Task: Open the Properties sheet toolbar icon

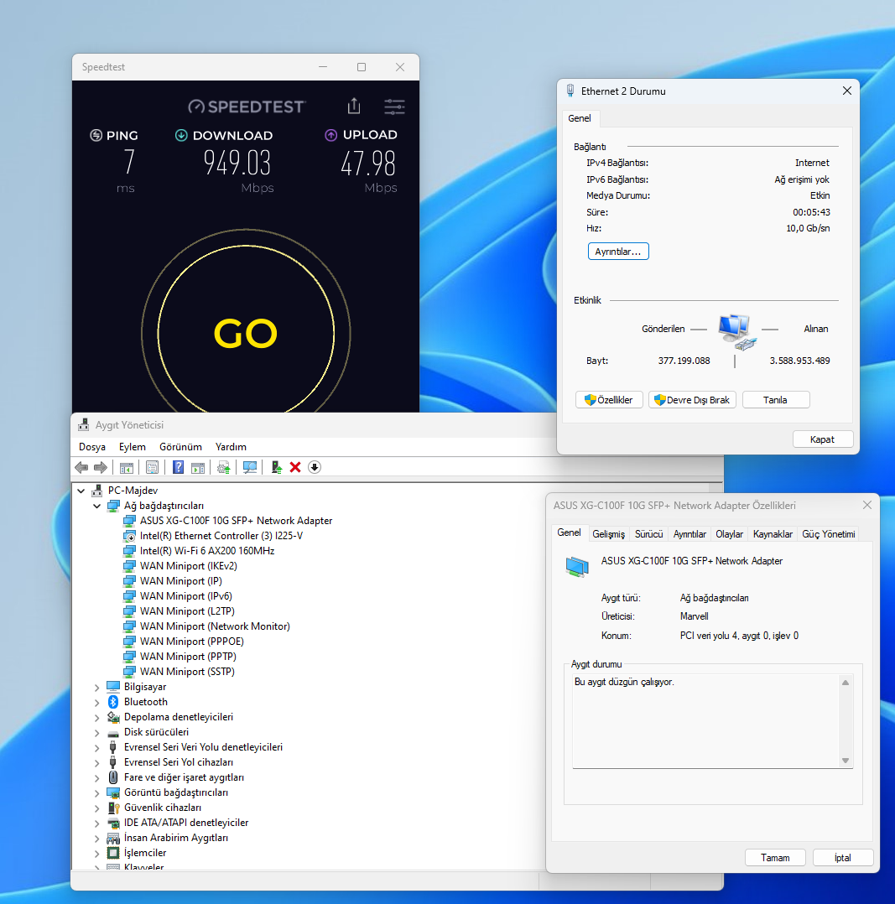Action: point(153,468)
